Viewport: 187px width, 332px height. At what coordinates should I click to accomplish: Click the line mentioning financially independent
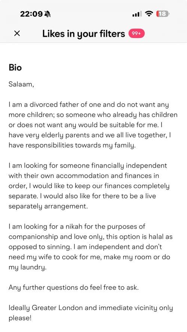[88, 166]
